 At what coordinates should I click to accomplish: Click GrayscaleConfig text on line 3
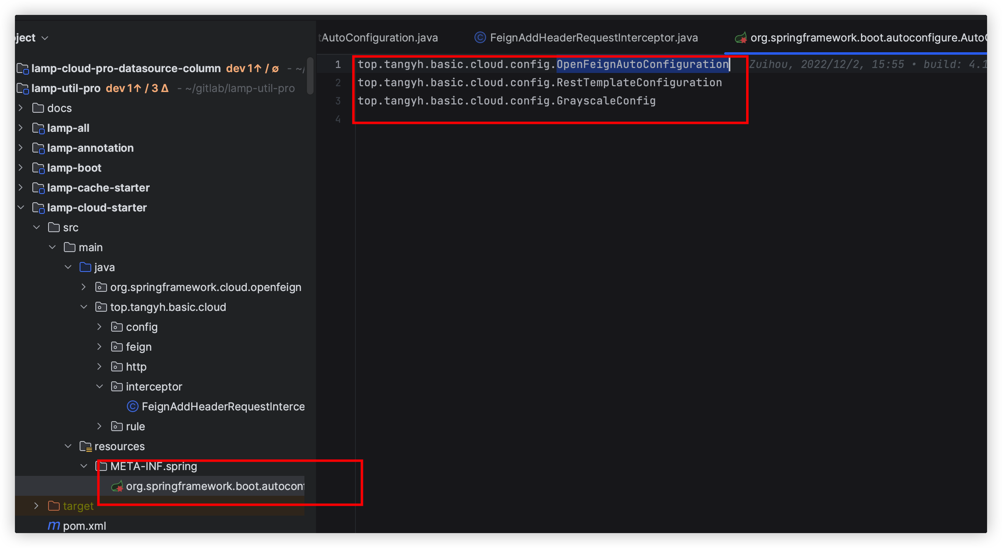606,101
